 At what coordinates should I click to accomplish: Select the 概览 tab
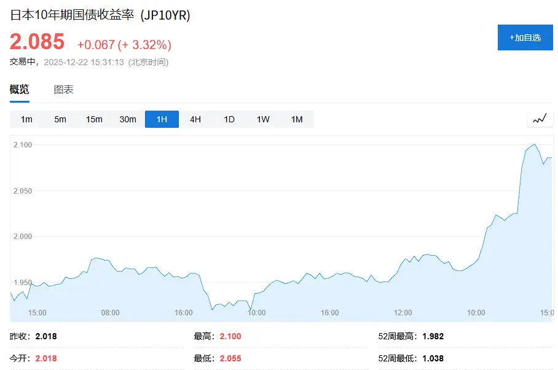[x=18, y=89]
